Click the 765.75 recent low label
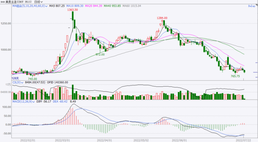The height and width of the screenshot is (142, 258). coord(235,76)
